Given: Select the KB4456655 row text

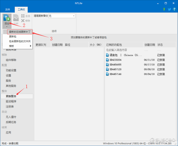Looking at the screenshot, I should tap(115, 65).
